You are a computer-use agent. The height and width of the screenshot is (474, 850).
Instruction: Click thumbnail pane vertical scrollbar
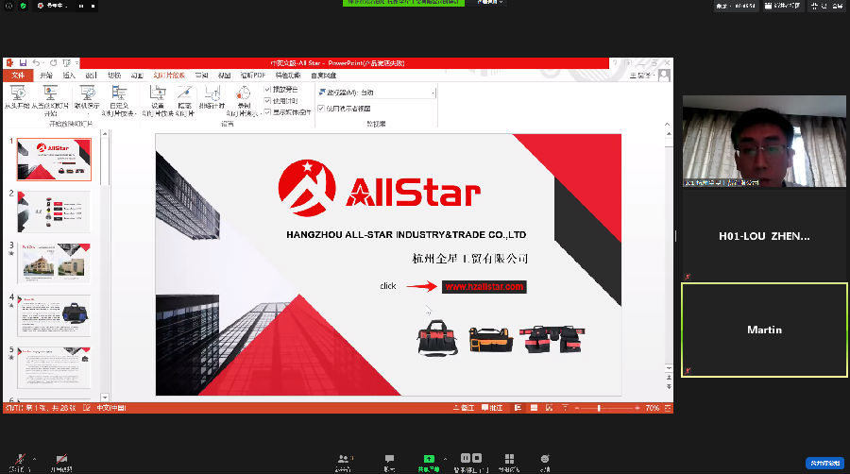105,265
